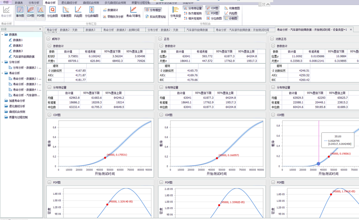Image resolution: width=359 pixels, height=220 pixels.
Task: Collapse the 对数正态 section
Action: point(272,39)
